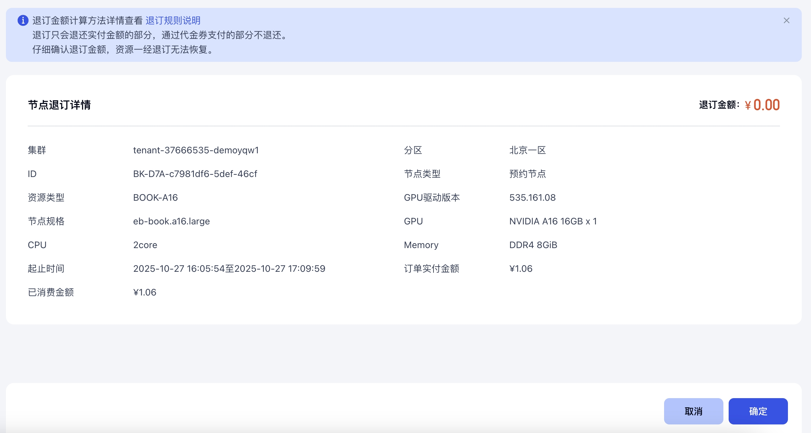The height and width of the screenshot is (433, 811).
Task: Select the node ID BK-D7A-c7981df6-5def-46cf
Action: (195, 174)
